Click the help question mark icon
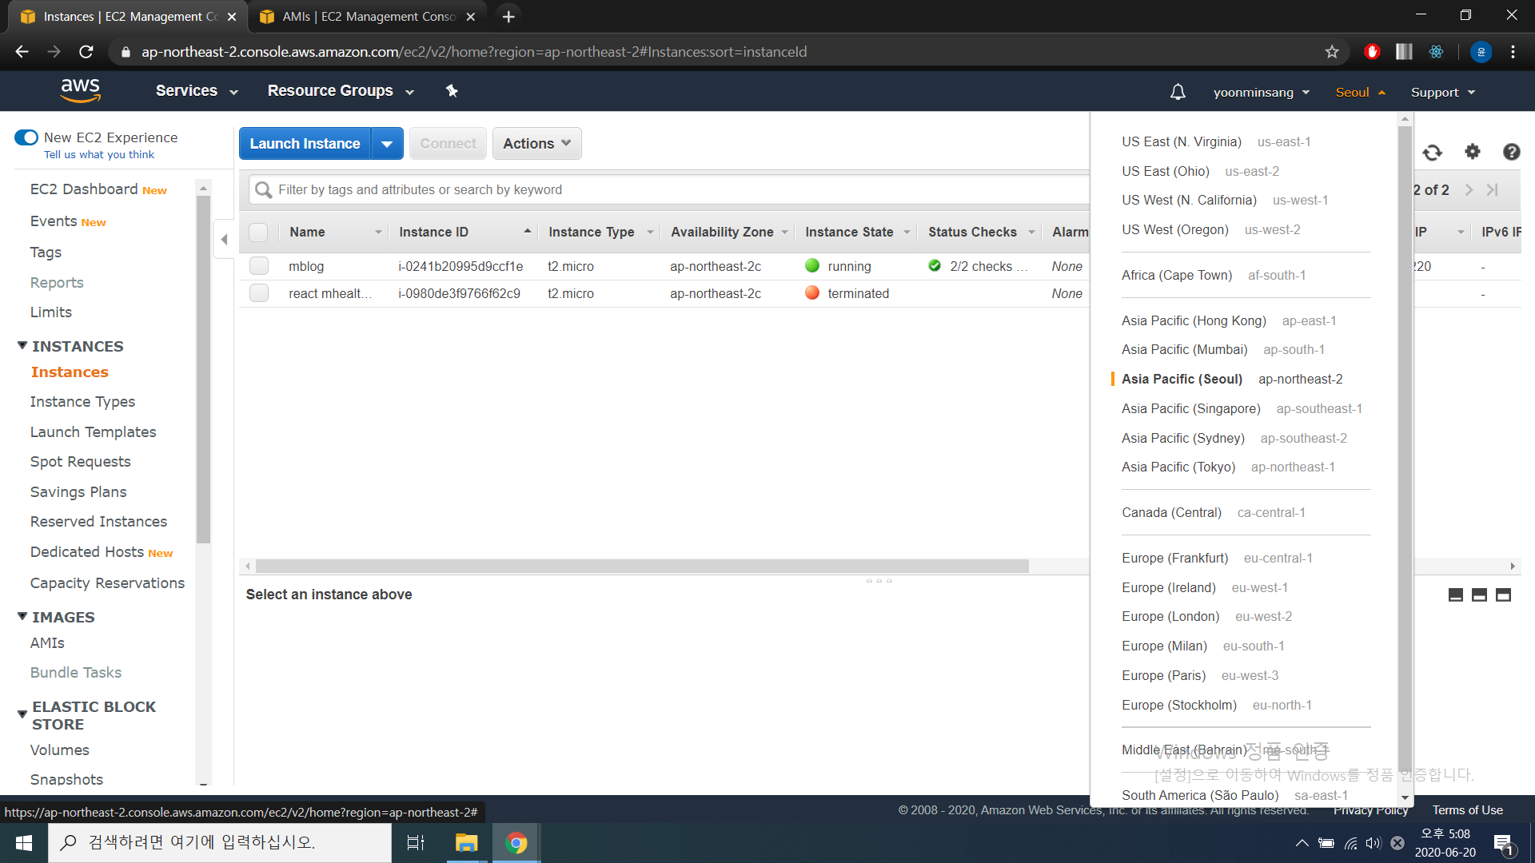This screenshot has height=863, width=1535. (x=1511, y=152)
